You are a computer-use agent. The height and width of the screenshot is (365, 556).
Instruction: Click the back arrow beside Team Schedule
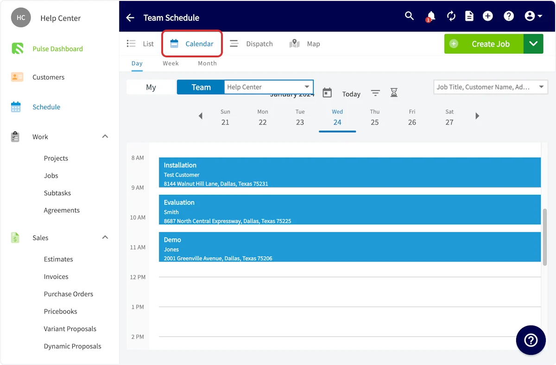[x=130, y=18]
